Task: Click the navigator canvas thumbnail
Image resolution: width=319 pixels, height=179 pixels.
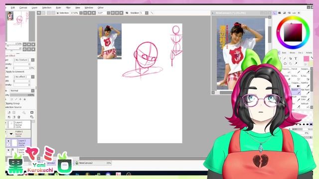Action: [18, 26]
